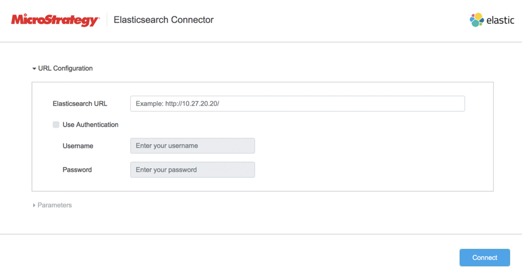Click the elastic cluster logo icon
The image size is (522, 267).
[477, 20]
